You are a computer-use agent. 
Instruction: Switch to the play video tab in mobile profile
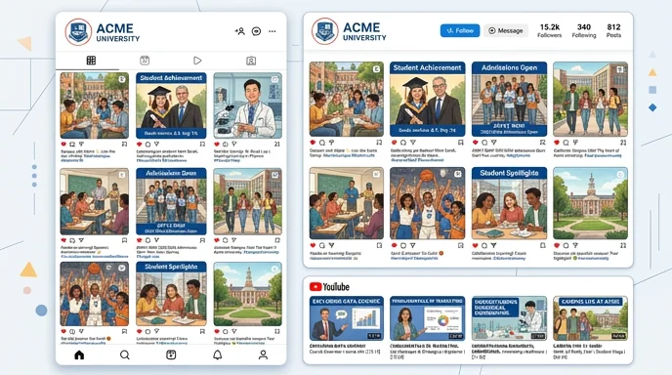(x=197, y=61)
